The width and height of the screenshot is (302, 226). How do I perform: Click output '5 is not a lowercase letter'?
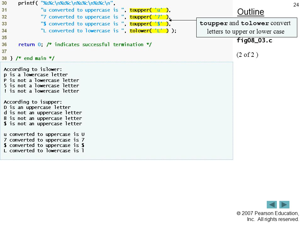coord(41,85)
